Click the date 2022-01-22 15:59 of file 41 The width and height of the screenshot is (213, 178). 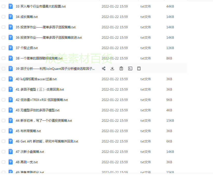(x=115, y=89)
